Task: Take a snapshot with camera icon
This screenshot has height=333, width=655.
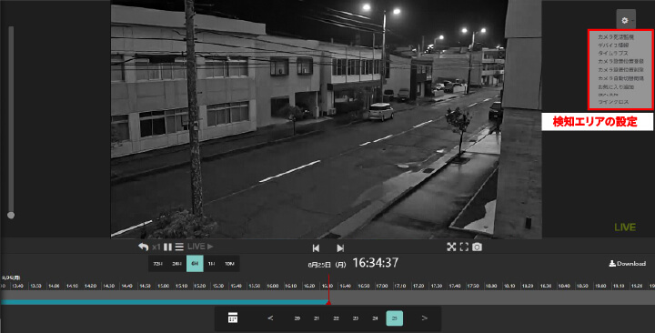Action: pos(477,247)
